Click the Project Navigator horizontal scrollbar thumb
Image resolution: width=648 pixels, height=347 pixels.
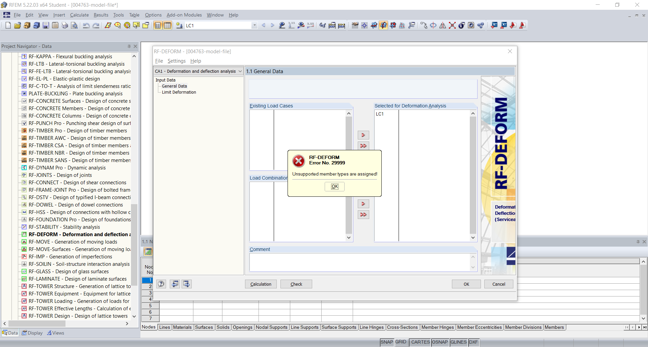pos(36,324)
